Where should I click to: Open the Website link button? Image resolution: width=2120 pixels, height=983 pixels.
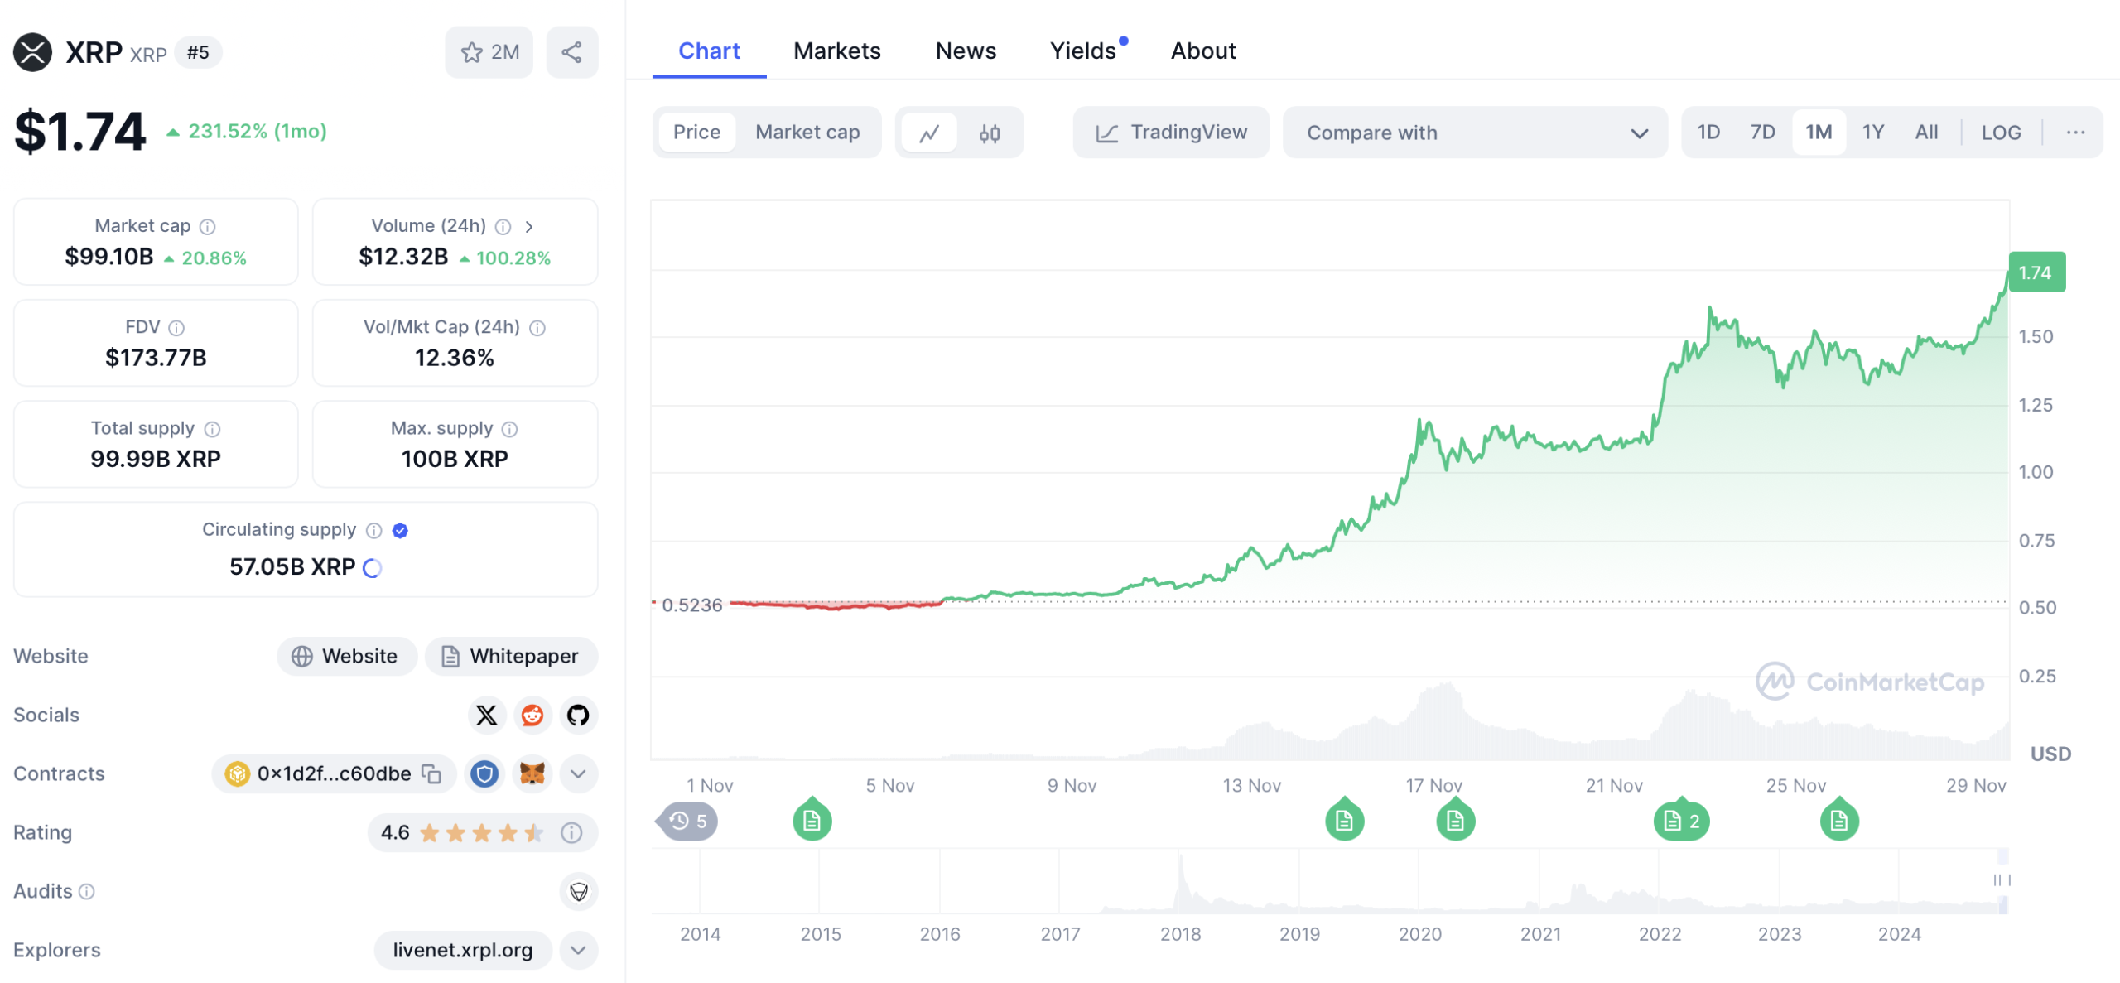coord(347,656)
